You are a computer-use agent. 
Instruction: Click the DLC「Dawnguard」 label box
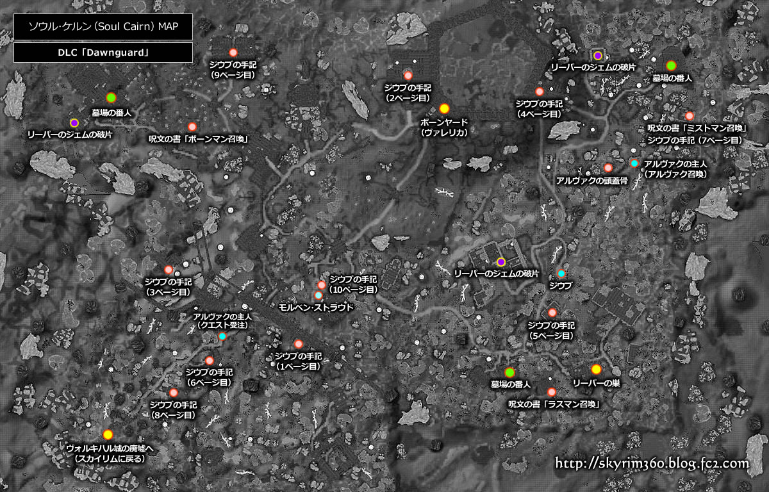pos(103,53)
